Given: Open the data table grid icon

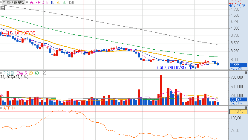Looking at the screenshot, I should 3,8.
